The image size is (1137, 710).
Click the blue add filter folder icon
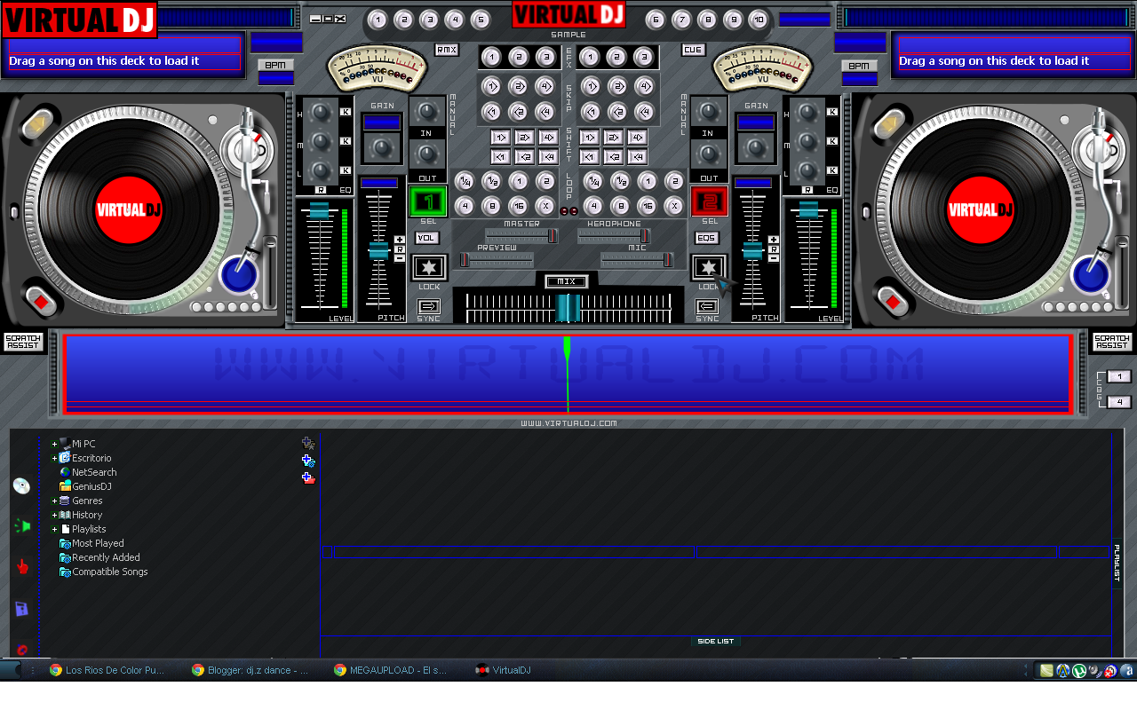(x=308, y=461)
